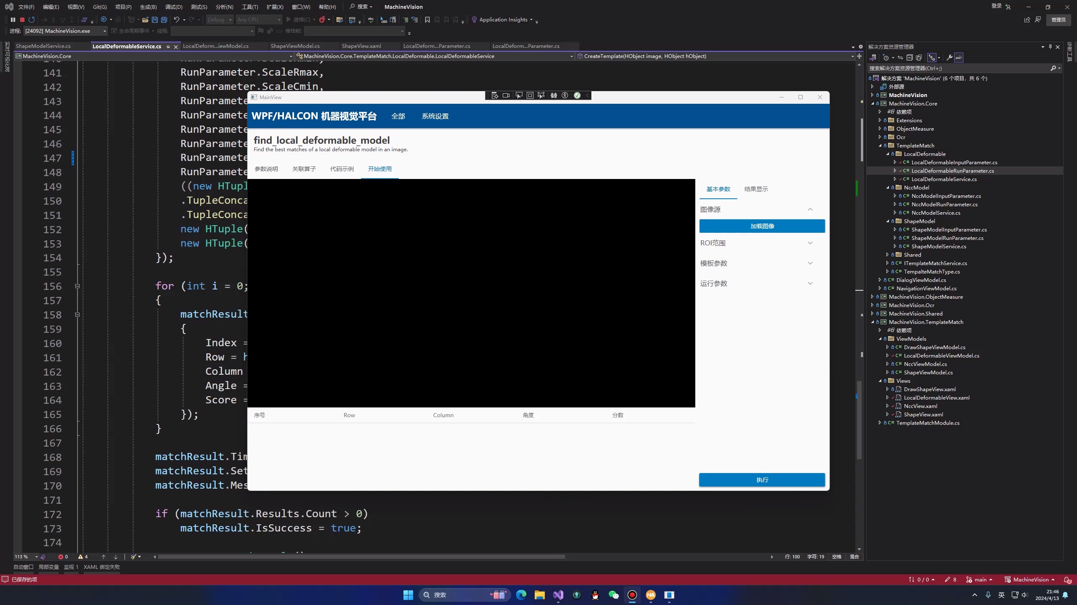Open NccViewModel.cs in Solution Explorer
This screenshot has height=605, width=1077.
(925, 364)
